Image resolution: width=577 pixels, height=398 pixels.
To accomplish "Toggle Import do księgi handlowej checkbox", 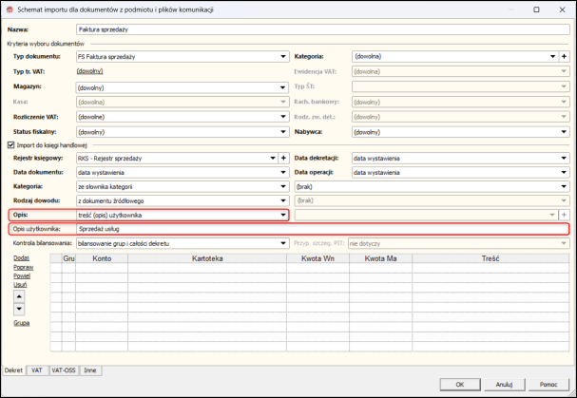I will (11, 145).
